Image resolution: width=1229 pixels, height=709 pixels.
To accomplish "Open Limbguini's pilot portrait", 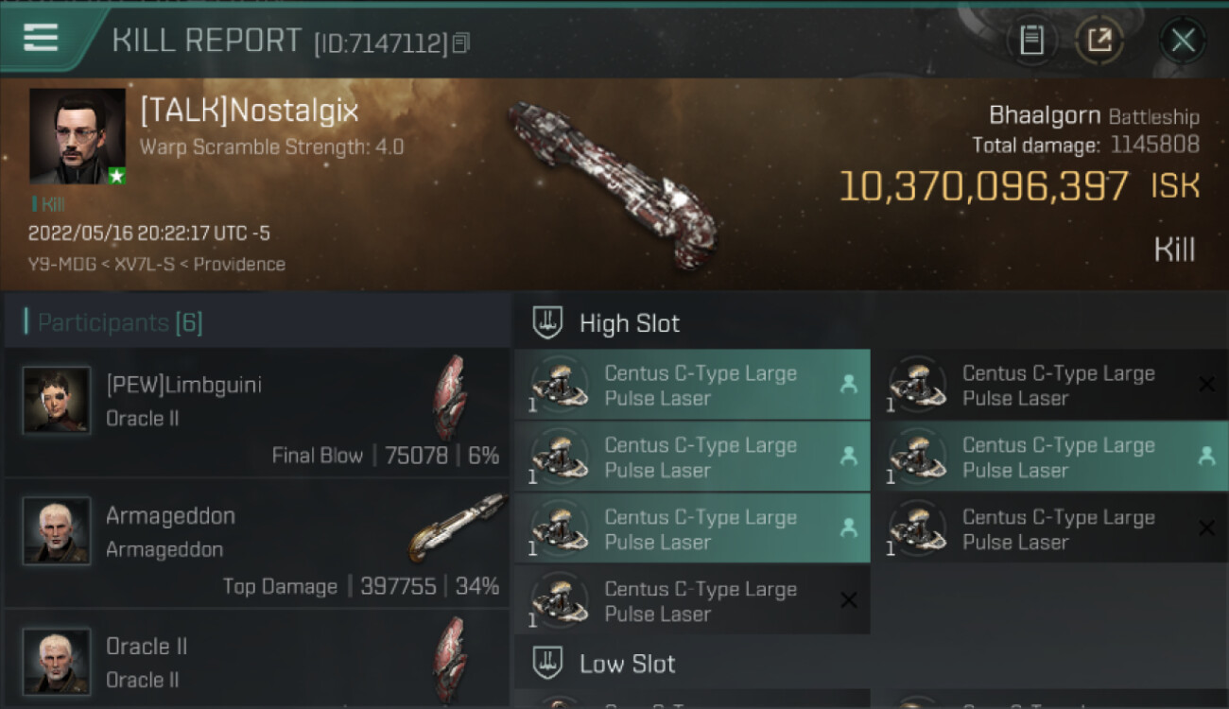I will coord(57,401).
